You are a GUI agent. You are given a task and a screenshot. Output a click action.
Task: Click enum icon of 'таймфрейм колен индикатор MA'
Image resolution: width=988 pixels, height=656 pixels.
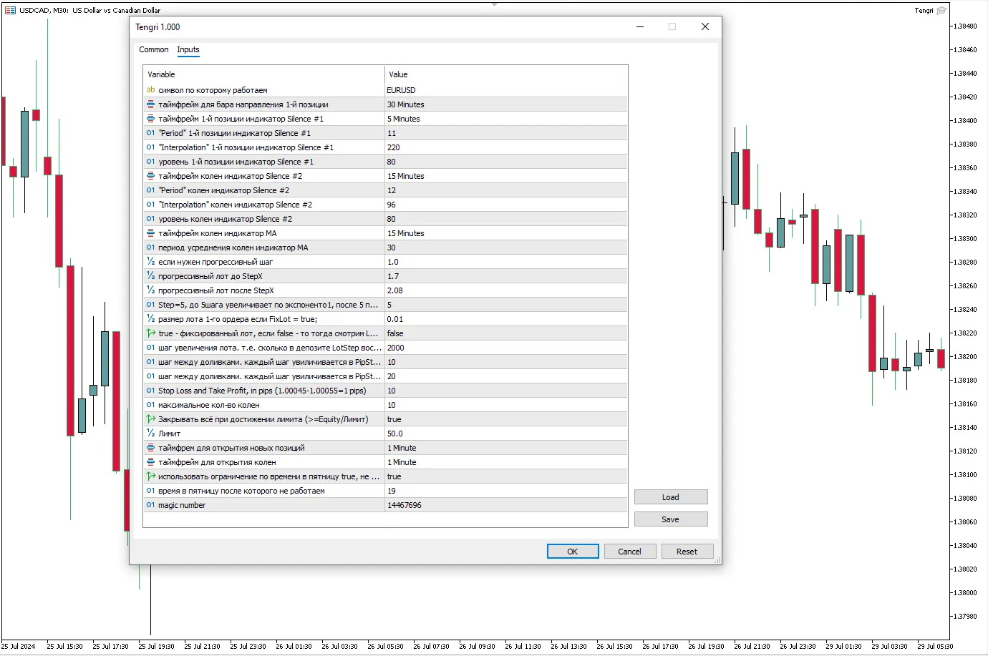click(150, 233)
